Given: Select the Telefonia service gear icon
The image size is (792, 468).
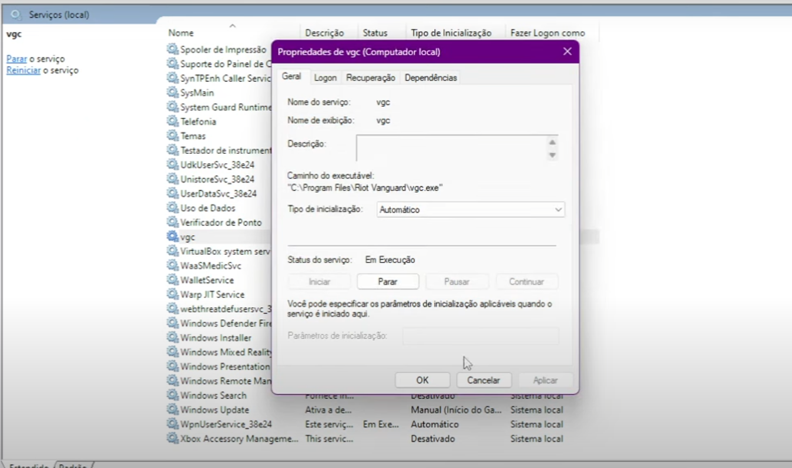Looking at the screenshot, I should click(x=173, y=122).
